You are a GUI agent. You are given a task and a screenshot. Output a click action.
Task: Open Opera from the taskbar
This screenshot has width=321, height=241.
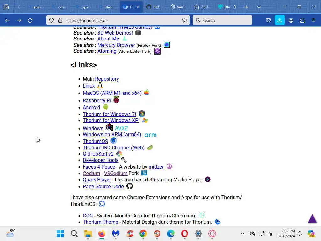tap(184, 233)
